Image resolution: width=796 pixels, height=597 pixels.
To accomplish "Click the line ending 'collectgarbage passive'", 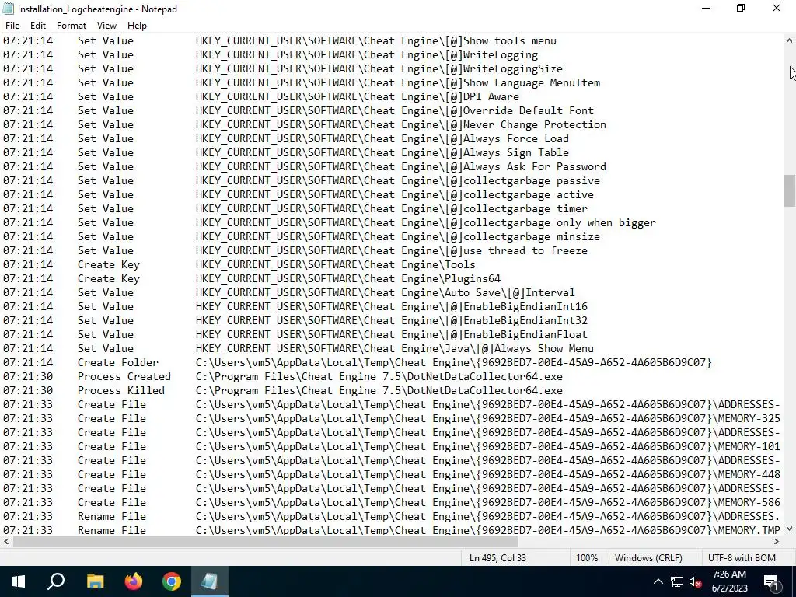I will (302, 180).
